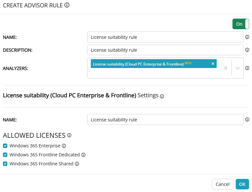
Task: Click info icon beside Allowed Licenses heading
Action: click(x=69, y=135)
